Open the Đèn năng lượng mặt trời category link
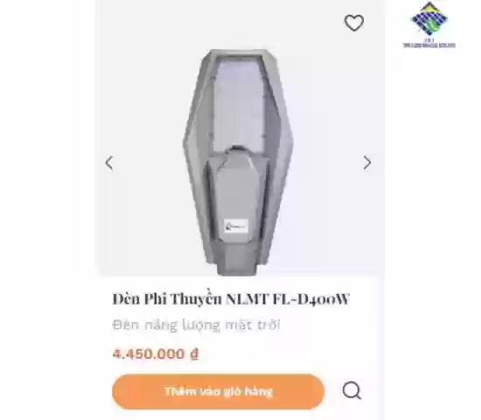 tap(196, 325)
